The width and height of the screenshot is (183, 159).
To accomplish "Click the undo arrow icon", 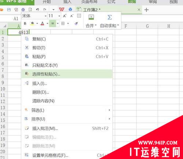I will (38, 10).
